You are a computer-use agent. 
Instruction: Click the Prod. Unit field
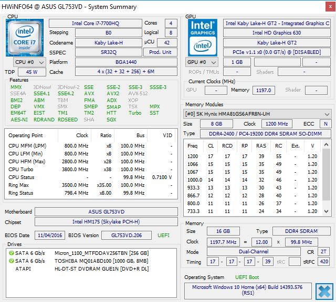coord(161,52)
